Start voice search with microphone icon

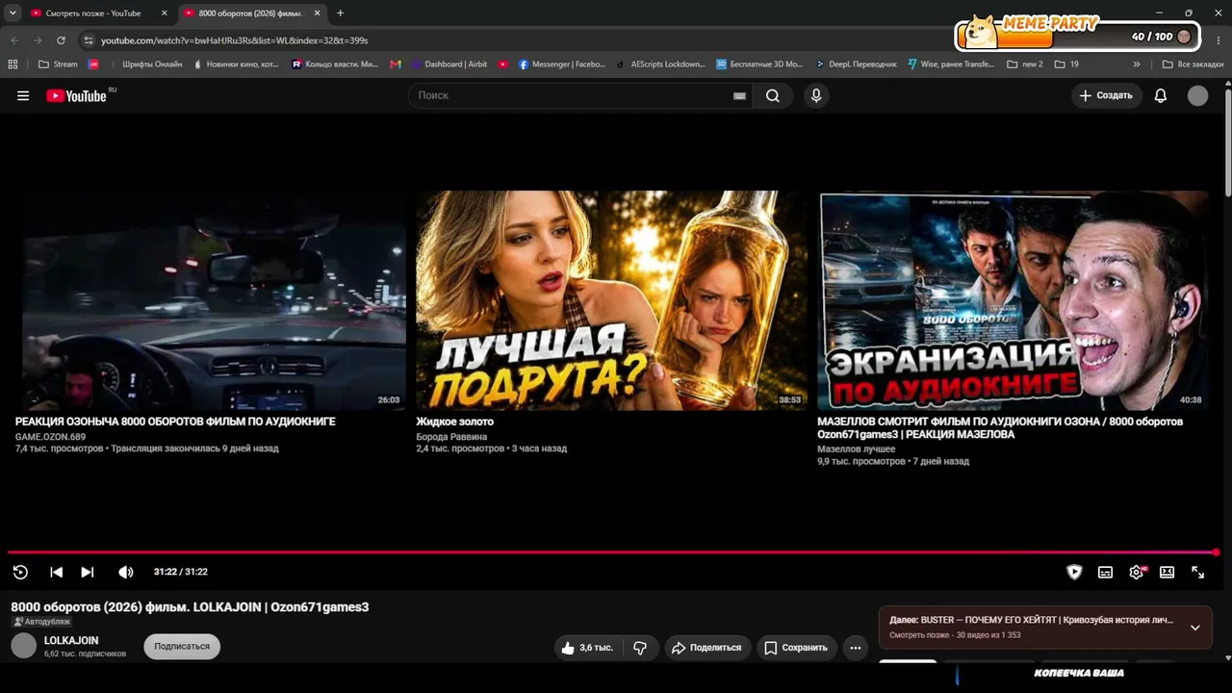[816, 95]
